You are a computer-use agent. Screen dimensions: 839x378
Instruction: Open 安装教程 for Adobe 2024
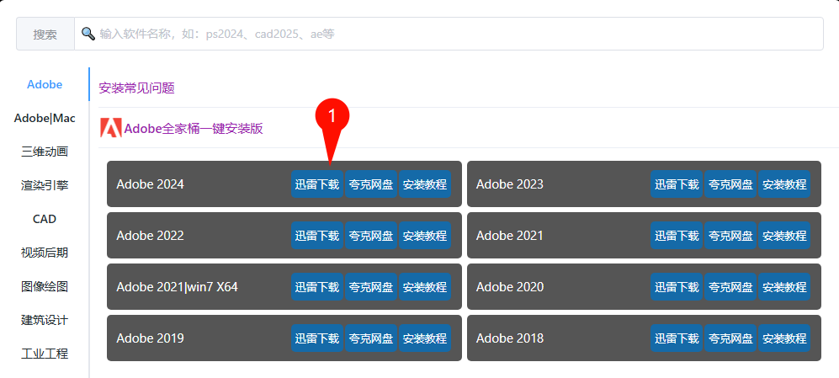point(425,184)
